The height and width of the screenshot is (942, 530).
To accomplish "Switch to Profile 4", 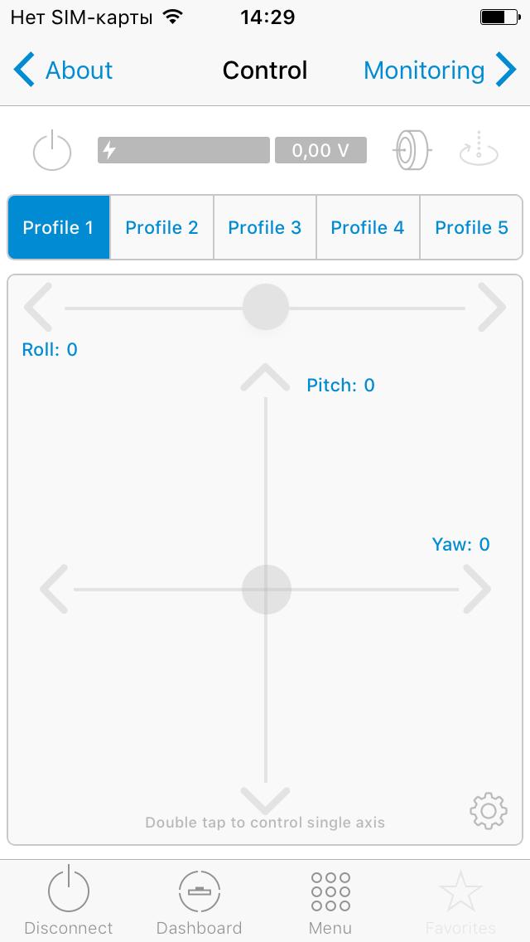I will (x=368, y=227).
